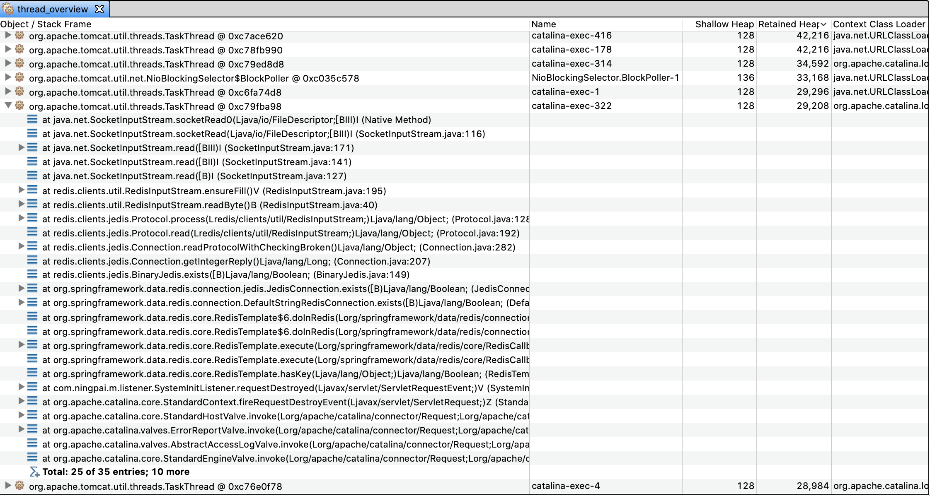The height and width of the screenshot is (496, 930).
Task: Click stack frame icon for BinaryJedis.exists row
Action: coord(32,274)
